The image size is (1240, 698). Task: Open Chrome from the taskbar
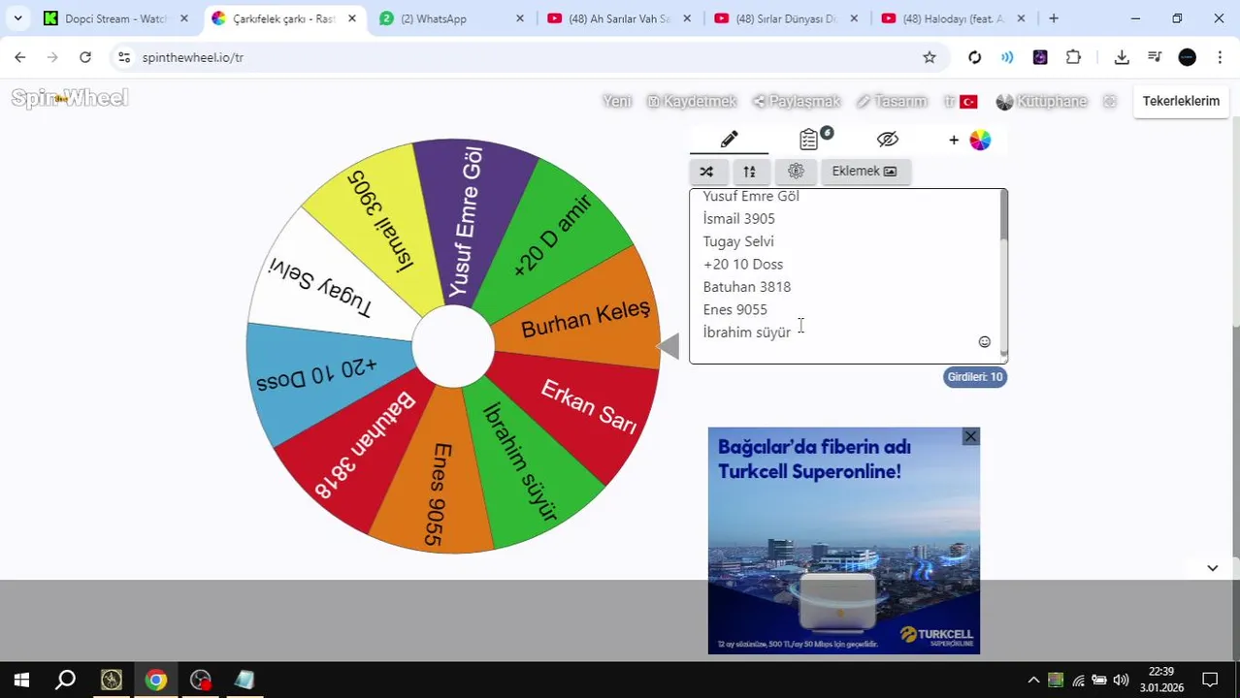tap(155, 680)
